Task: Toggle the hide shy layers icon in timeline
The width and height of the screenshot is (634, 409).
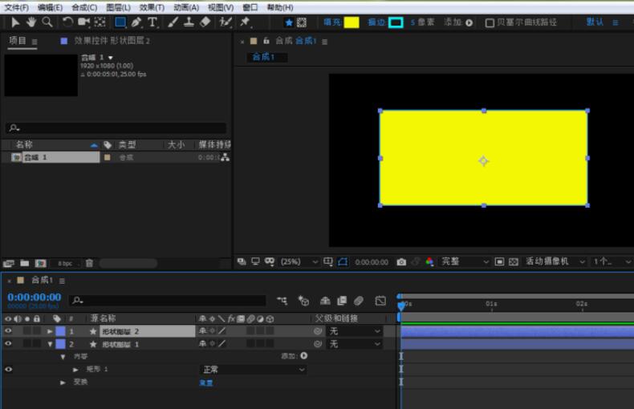Action: pos(325,301)
